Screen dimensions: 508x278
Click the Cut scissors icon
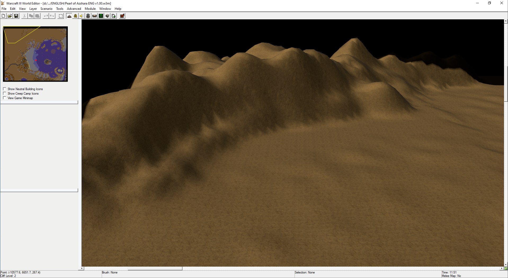24,16
